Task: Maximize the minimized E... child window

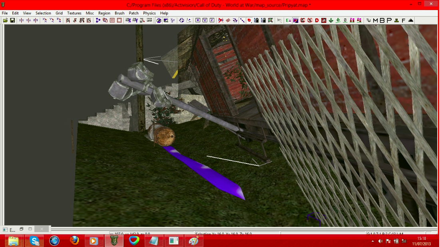Action: (x=30, y=229)
